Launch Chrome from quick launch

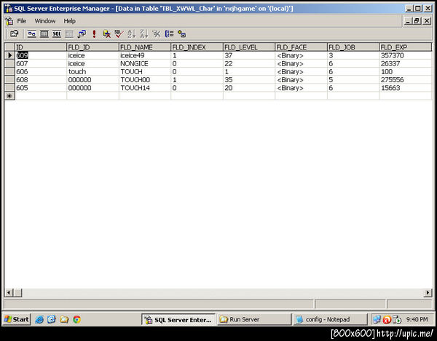[x=76, y=319]
